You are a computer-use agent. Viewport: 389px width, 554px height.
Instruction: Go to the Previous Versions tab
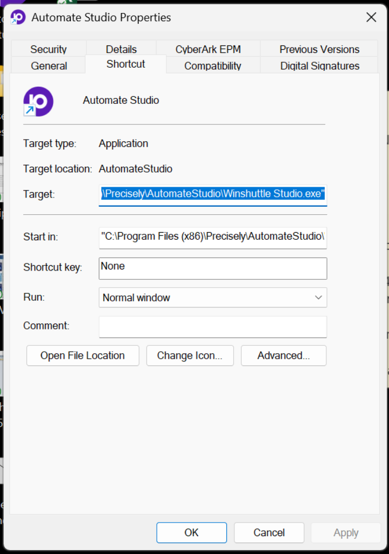point(319,49)
